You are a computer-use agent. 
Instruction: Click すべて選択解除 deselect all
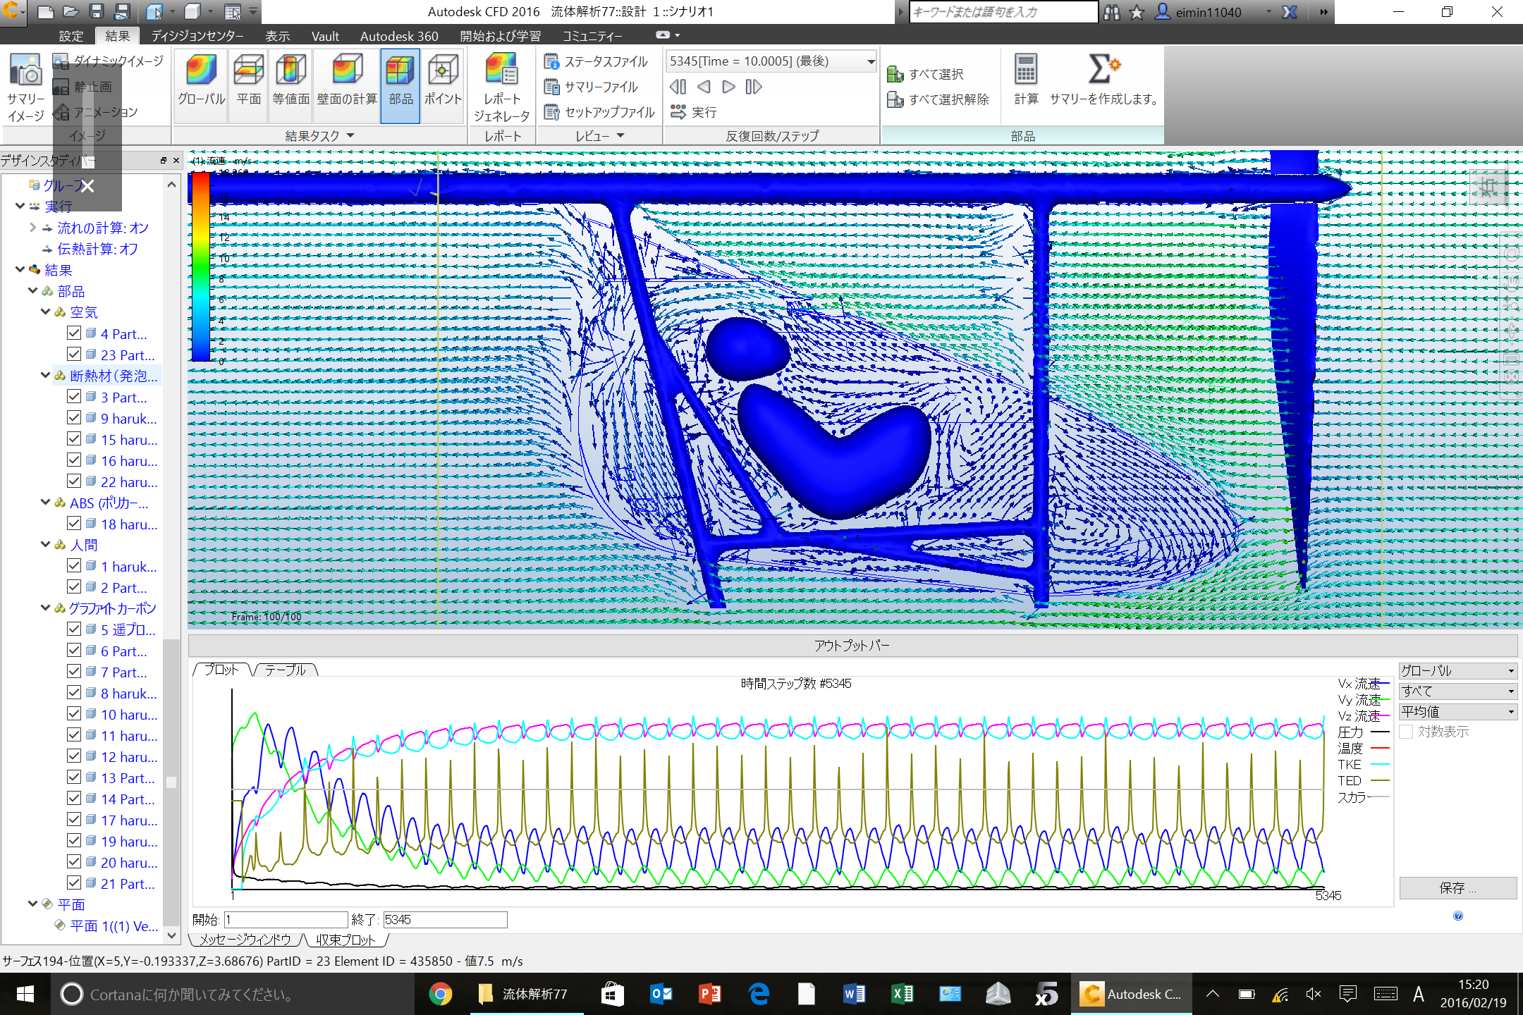pyautogui.click(x=938, y=99)
